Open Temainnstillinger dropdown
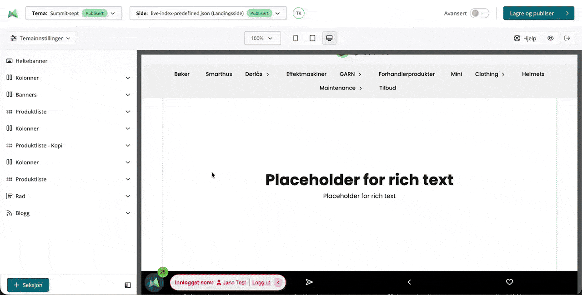 40,38
